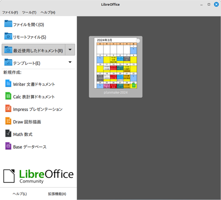Open the ファイル(F) menu

point(10,12)
